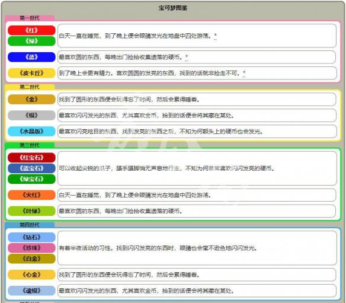Click the asterisk footnote in the 《皮卡丘》 entry
The width and height of the screenshot is (346, 303).
244,73
